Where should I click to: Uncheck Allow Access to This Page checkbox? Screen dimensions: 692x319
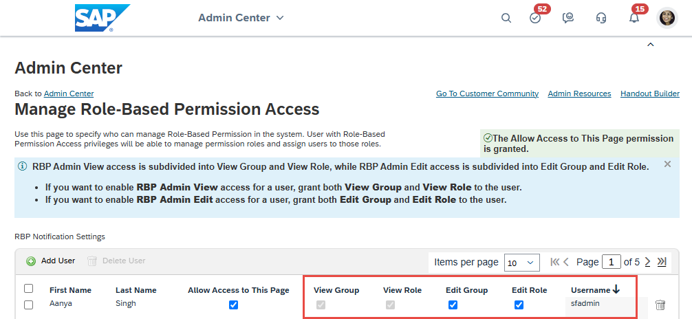coord(234,305)
